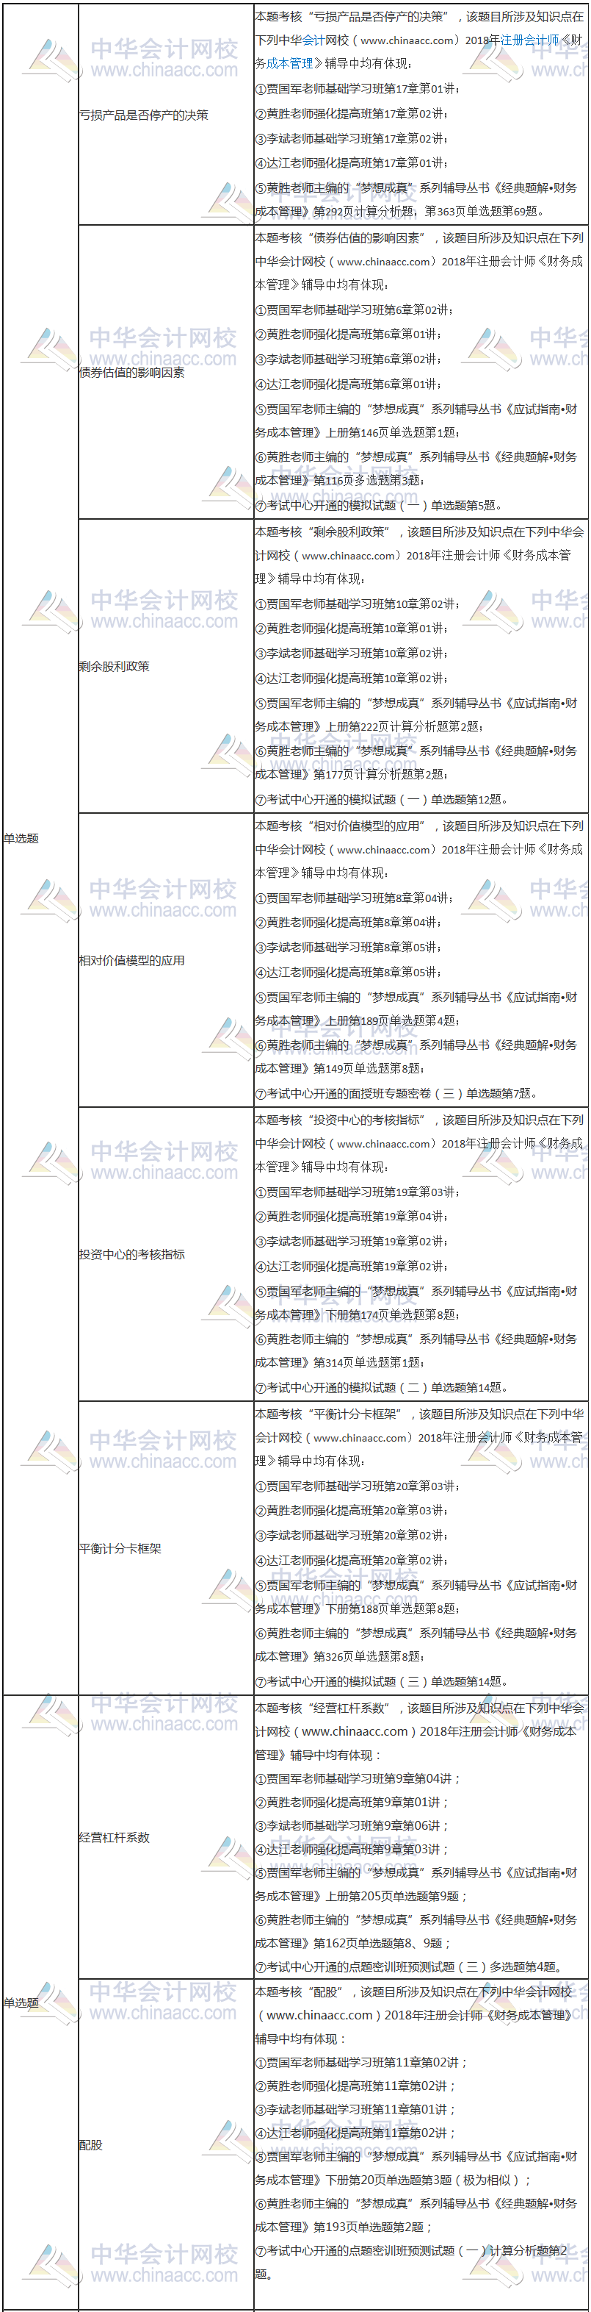Image resolution: width=591 pixels, height=2312 pixels.
Task: Click line ②黄胜老师强化提高班第6章第01讲
Action: 349,334
